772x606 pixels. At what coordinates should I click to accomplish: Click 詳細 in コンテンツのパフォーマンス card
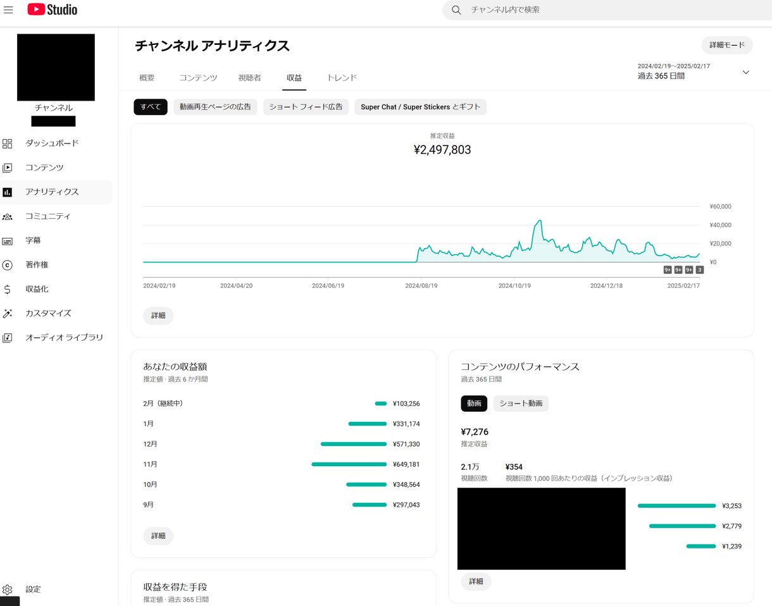(x=476, y=581)
